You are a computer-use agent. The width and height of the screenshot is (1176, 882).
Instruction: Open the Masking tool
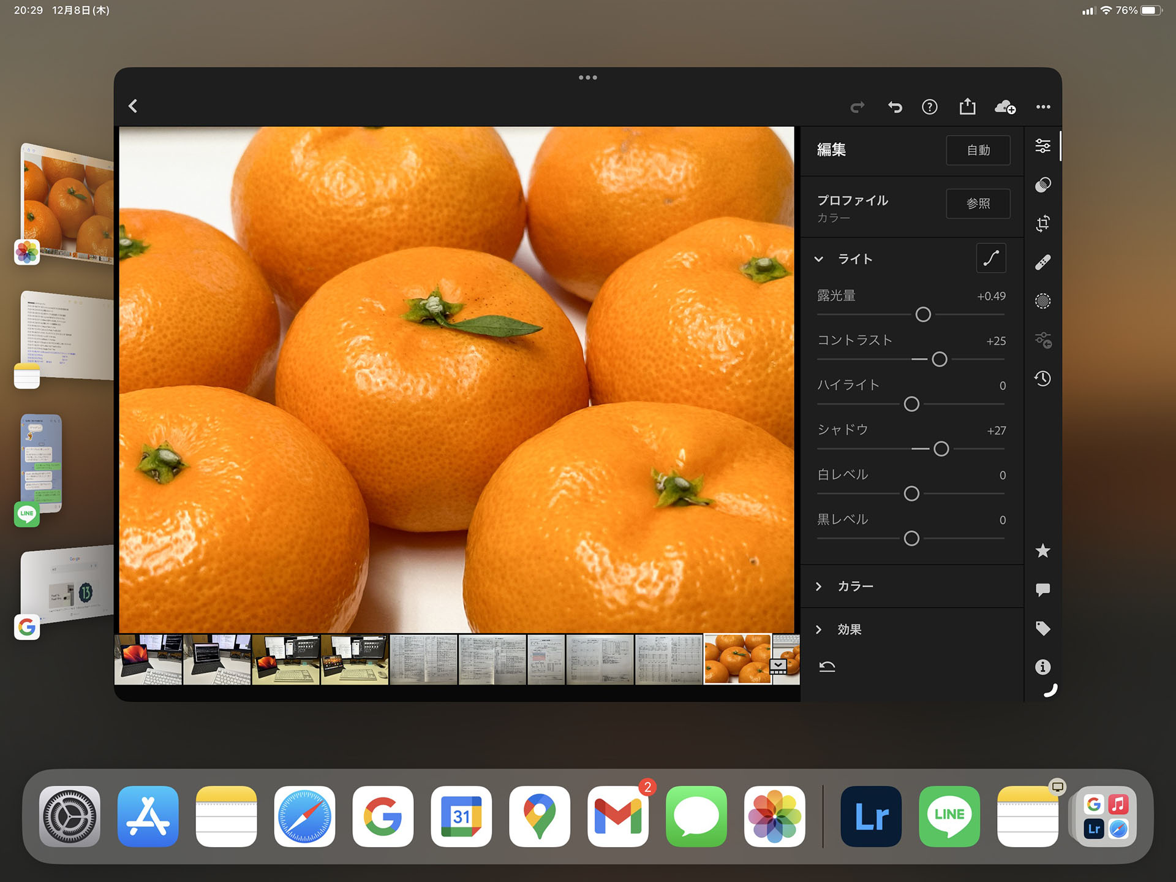click(x=1042, y=301)
